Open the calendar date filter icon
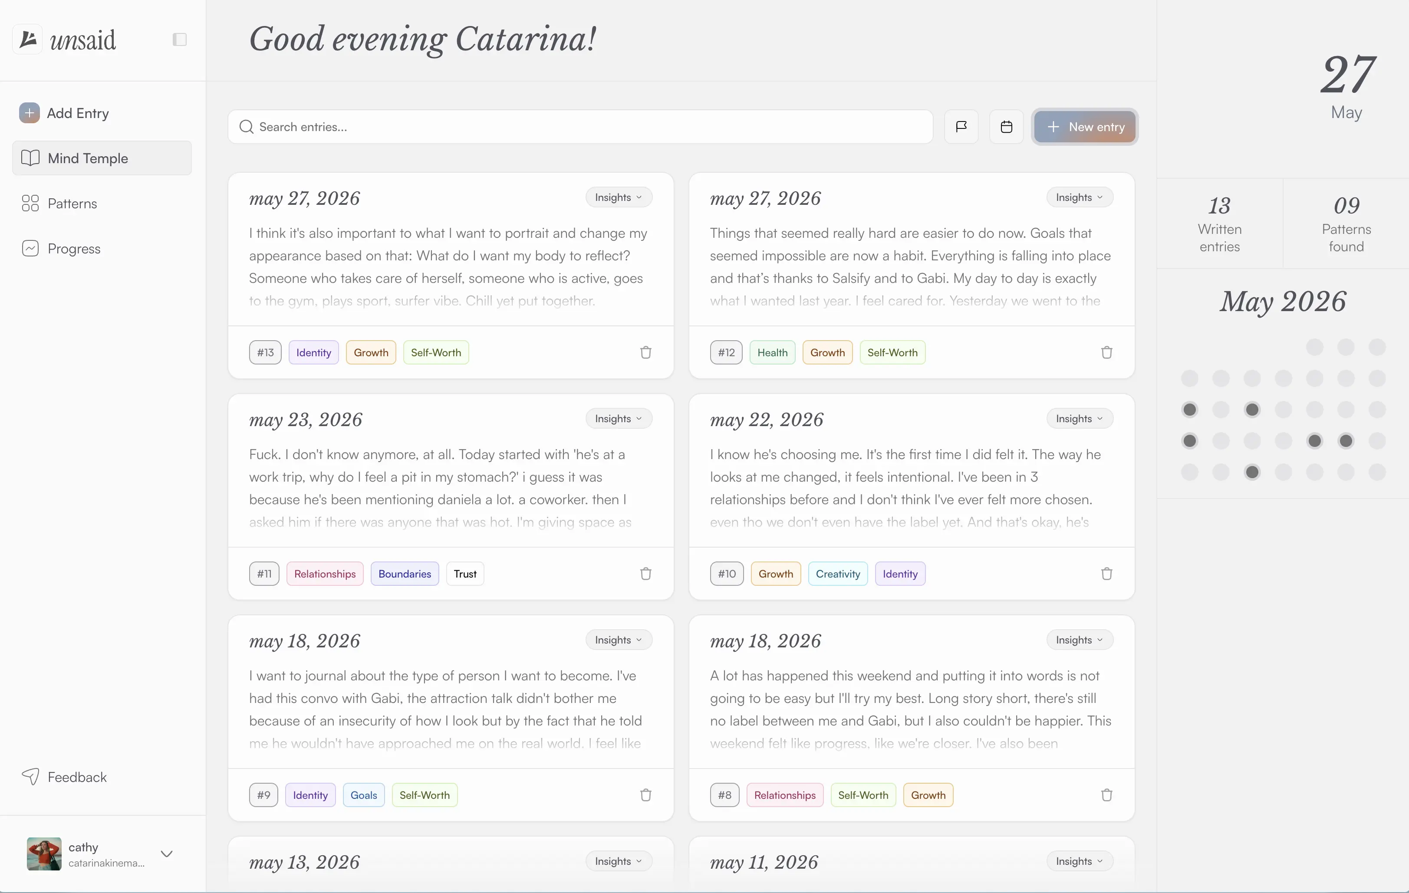The width and height of the screenshot is (1409, 893). pyautogui.click(x=1007, y=126)
